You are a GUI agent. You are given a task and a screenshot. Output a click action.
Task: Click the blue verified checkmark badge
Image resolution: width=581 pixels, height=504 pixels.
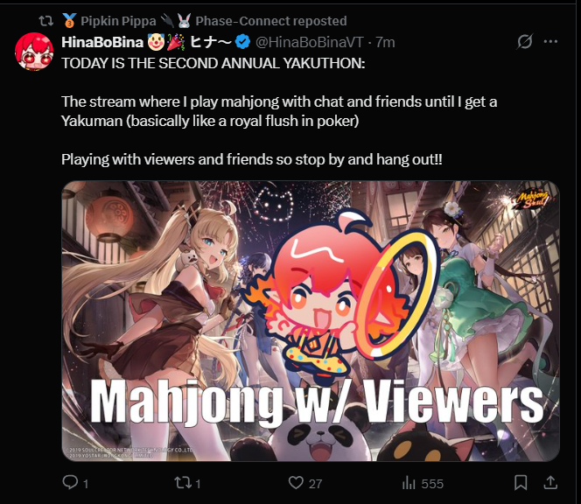tap(243, 42)
